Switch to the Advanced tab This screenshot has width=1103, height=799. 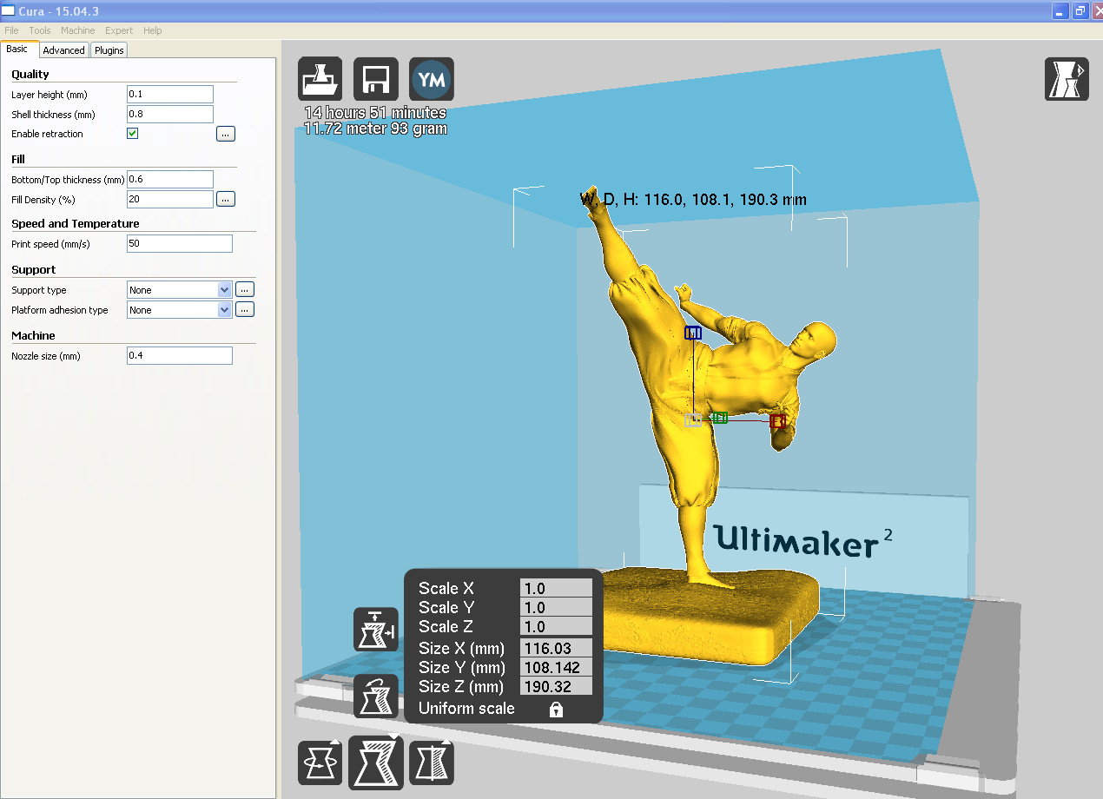click(x=64, y=50)
